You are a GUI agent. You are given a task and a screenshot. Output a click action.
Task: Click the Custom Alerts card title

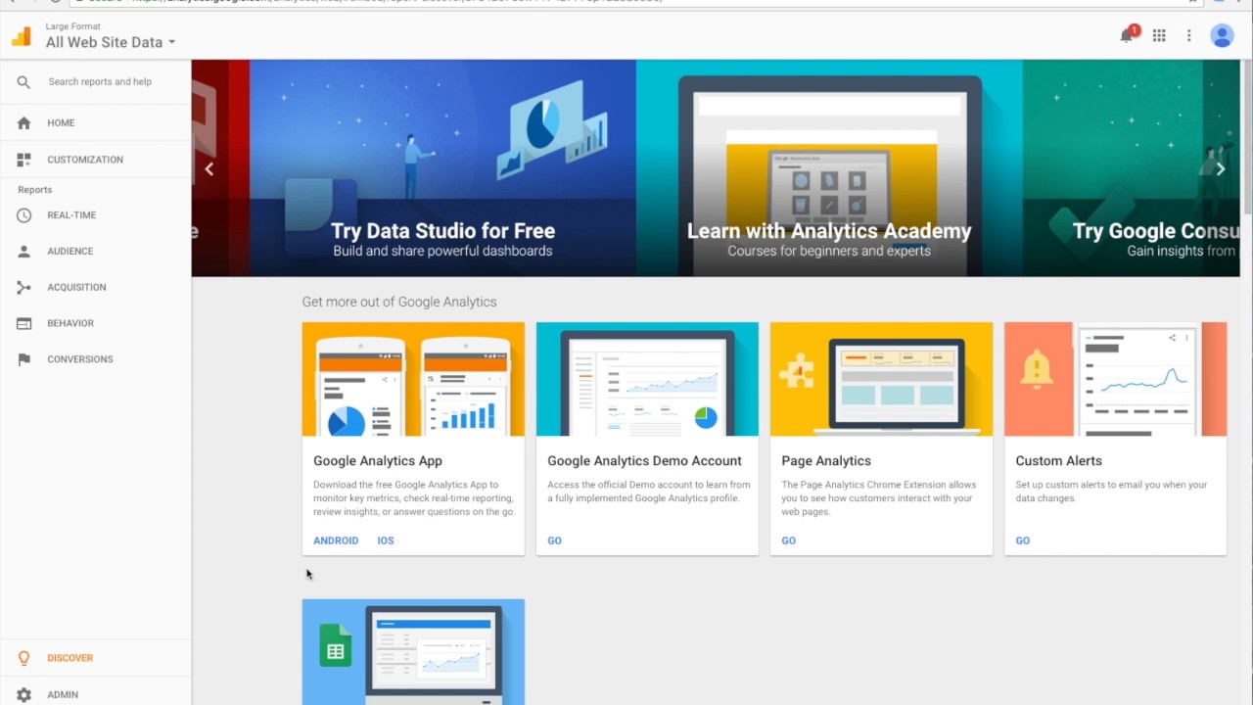point(1058,461)
